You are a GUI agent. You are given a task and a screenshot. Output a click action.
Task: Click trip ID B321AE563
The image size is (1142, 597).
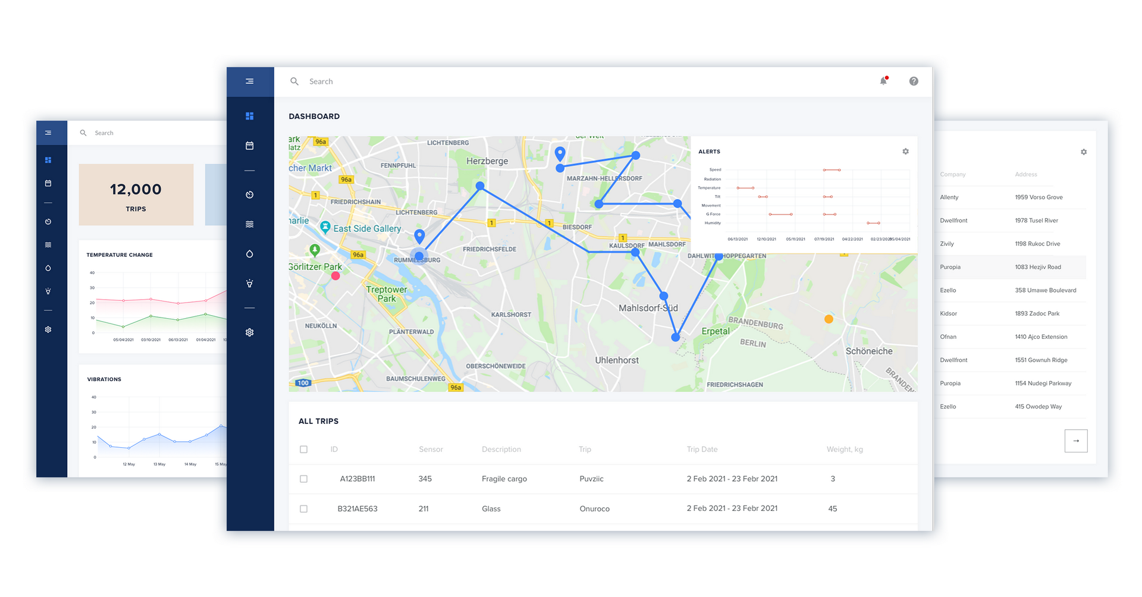(357, 509)
